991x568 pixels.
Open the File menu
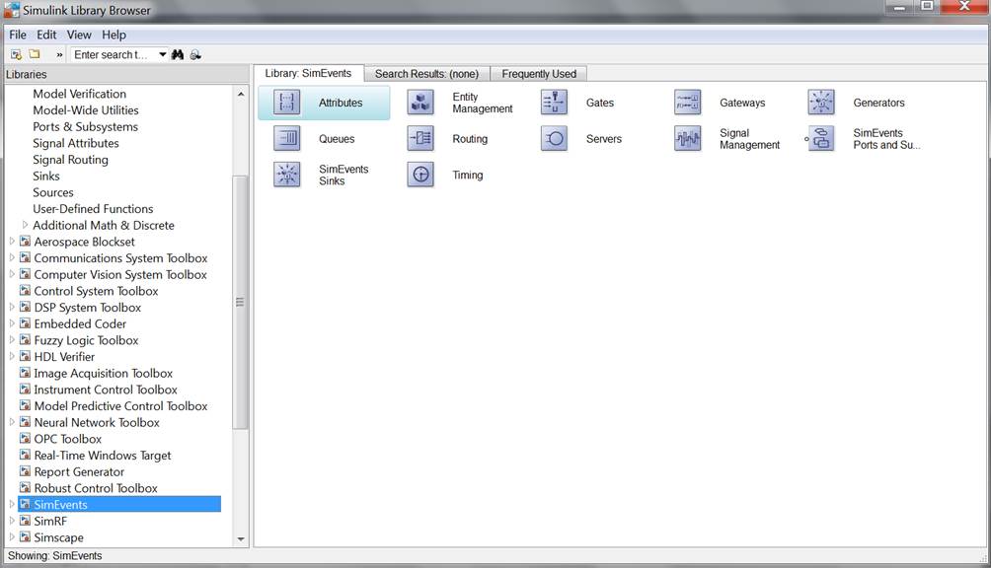coord(18,35)
